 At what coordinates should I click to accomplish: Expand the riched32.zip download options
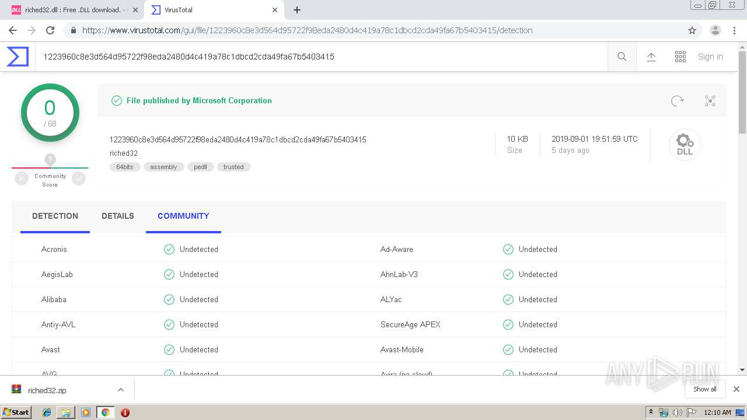pos(121,390)
